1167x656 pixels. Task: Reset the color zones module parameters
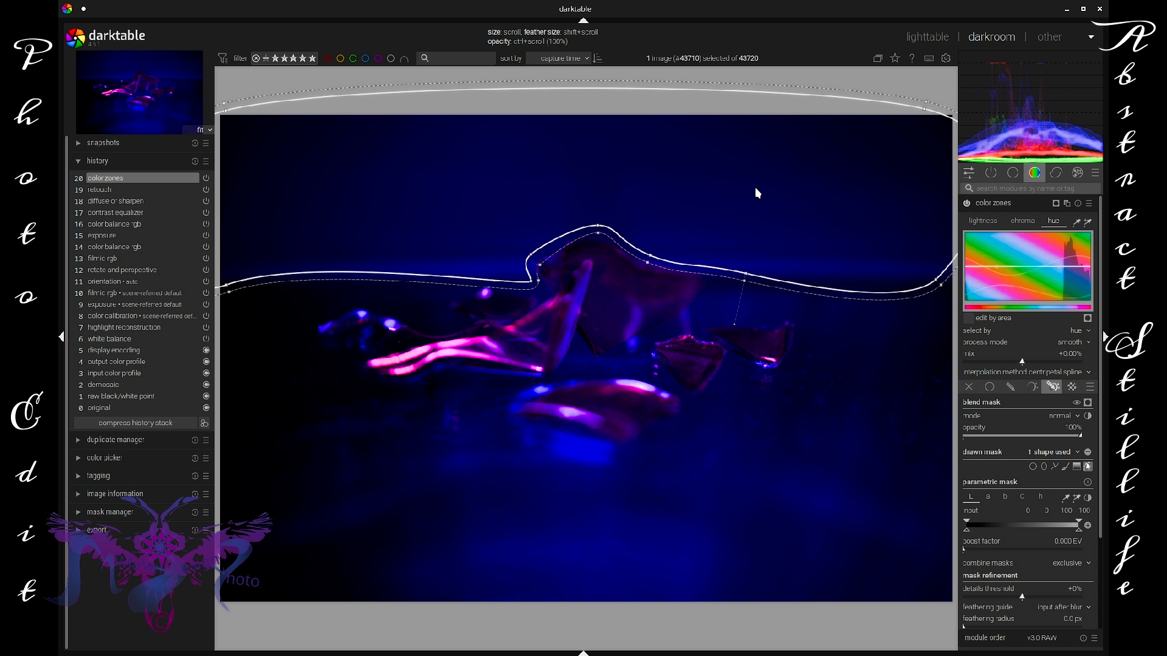[1078, 203]
